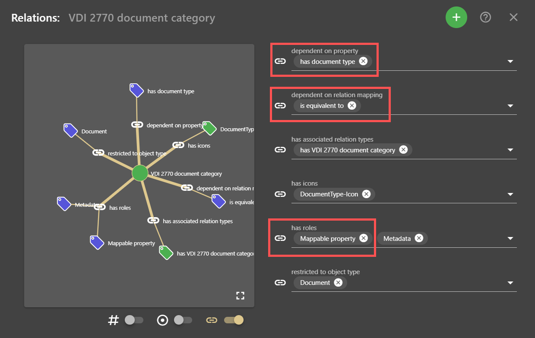Viewport: 535px width, 338px height.
Task: Open dropdown for restricted to object type
Action: pyautogui.click(x=510, y=283)
